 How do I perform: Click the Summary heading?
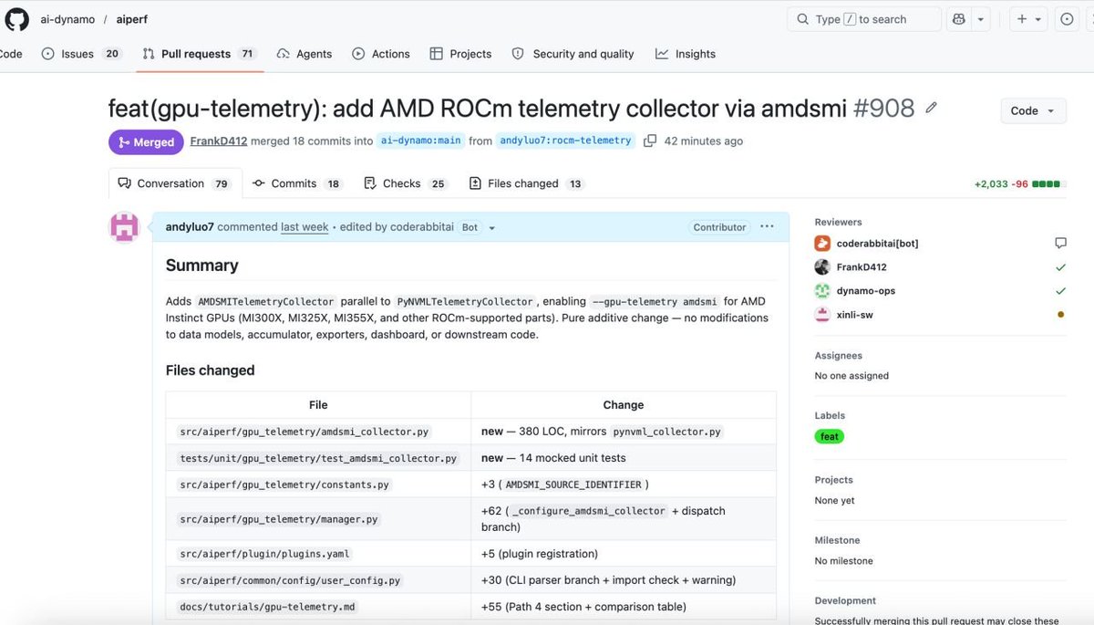pos(201,266)
